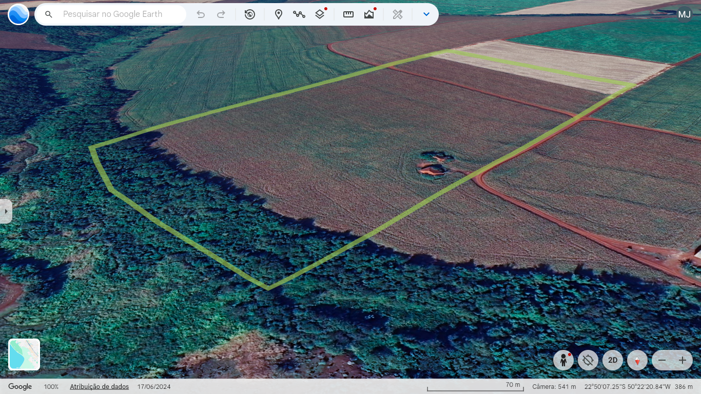Select the ruler measure tool
The height and width of the screenshot is (394, 701).
[x=348, y=14]
